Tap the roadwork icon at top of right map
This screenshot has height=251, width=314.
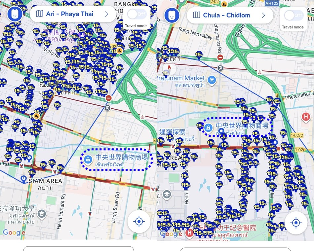coord(224,3)
